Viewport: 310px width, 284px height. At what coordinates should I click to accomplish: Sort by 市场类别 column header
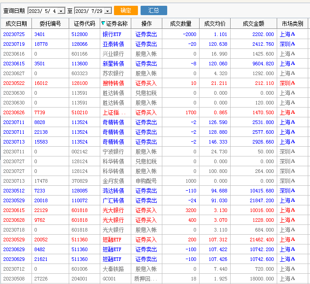tap(292, 24)
